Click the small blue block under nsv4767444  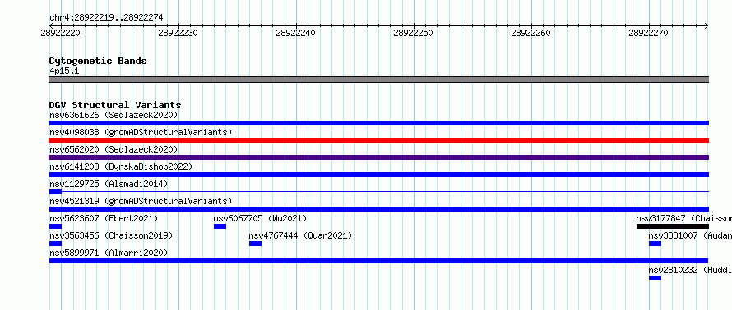coord(255,244)
